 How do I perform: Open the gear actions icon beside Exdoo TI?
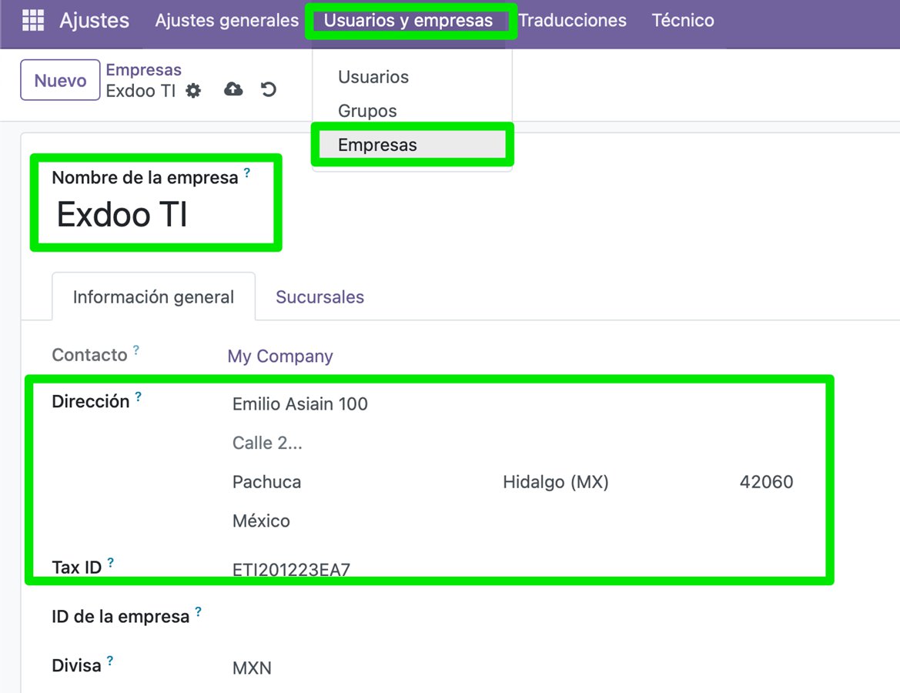click(193, 91)
